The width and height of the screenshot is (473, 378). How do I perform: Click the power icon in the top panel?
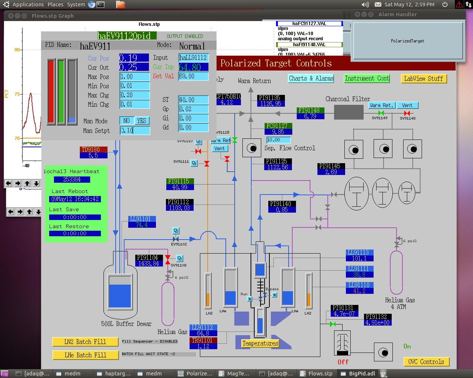[445, 4]
